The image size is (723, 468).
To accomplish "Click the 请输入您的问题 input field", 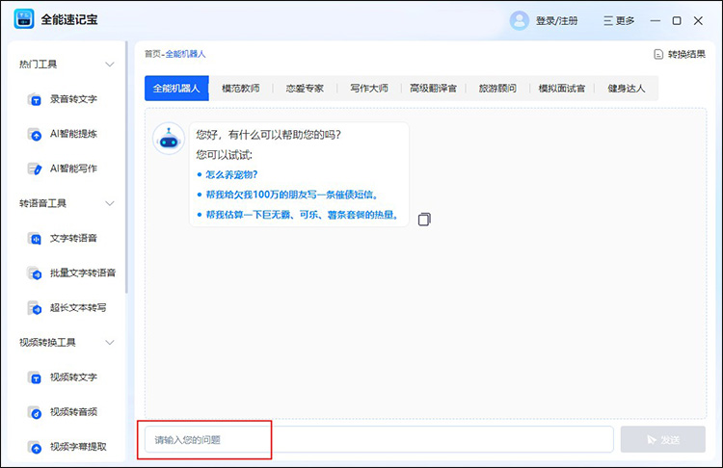I will coord(379,439).
